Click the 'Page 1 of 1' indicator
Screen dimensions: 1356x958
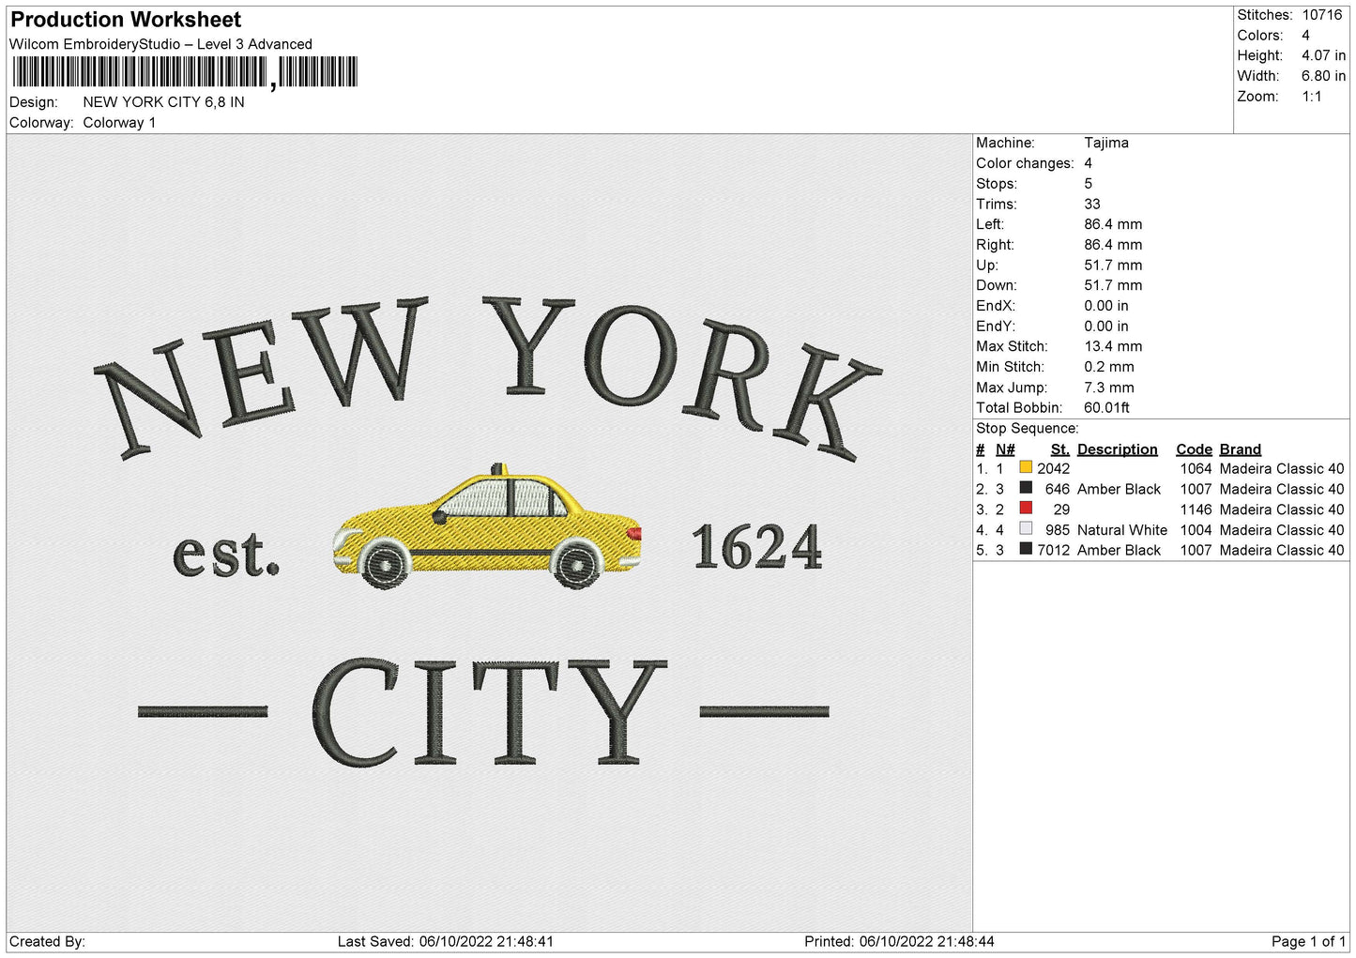1308,941
